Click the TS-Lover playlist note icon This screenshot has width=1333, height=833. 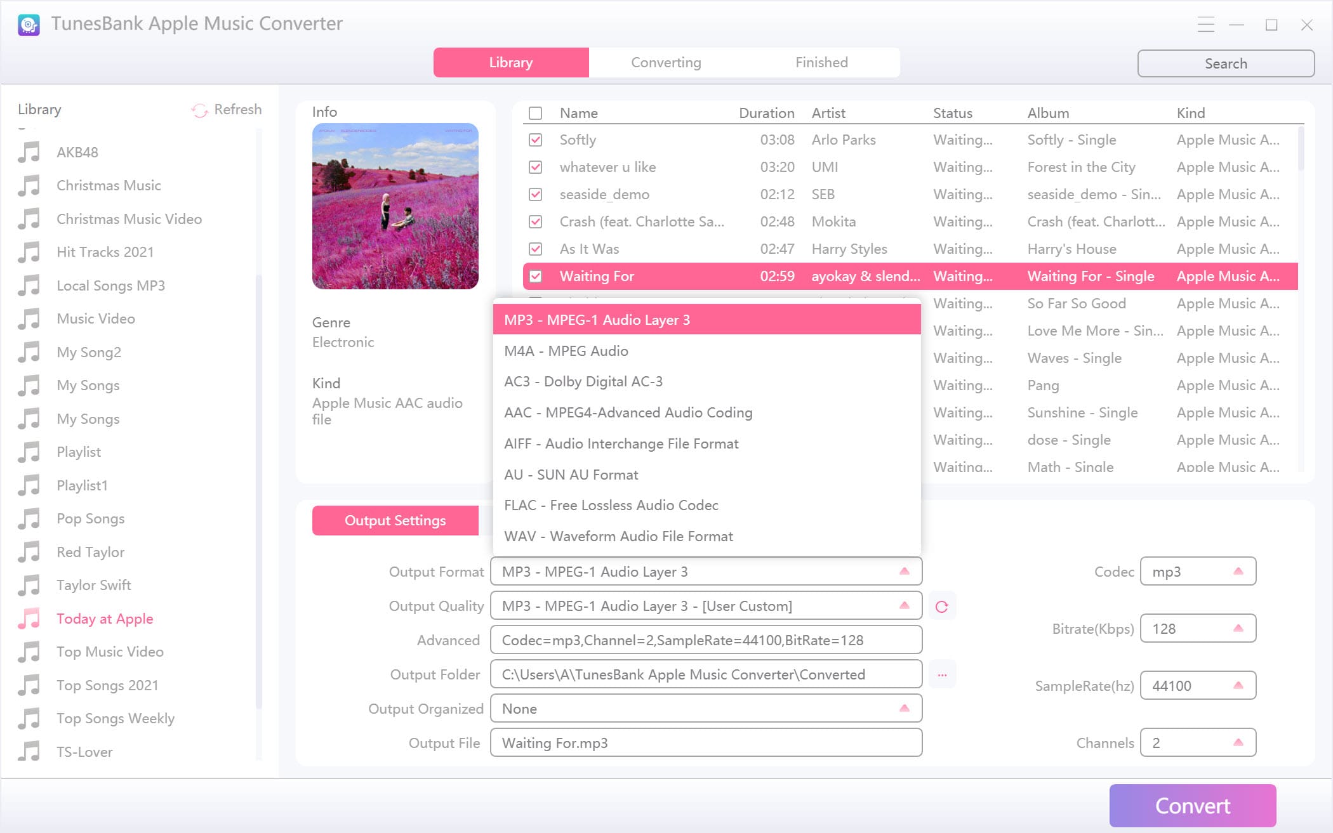(29, 752)
